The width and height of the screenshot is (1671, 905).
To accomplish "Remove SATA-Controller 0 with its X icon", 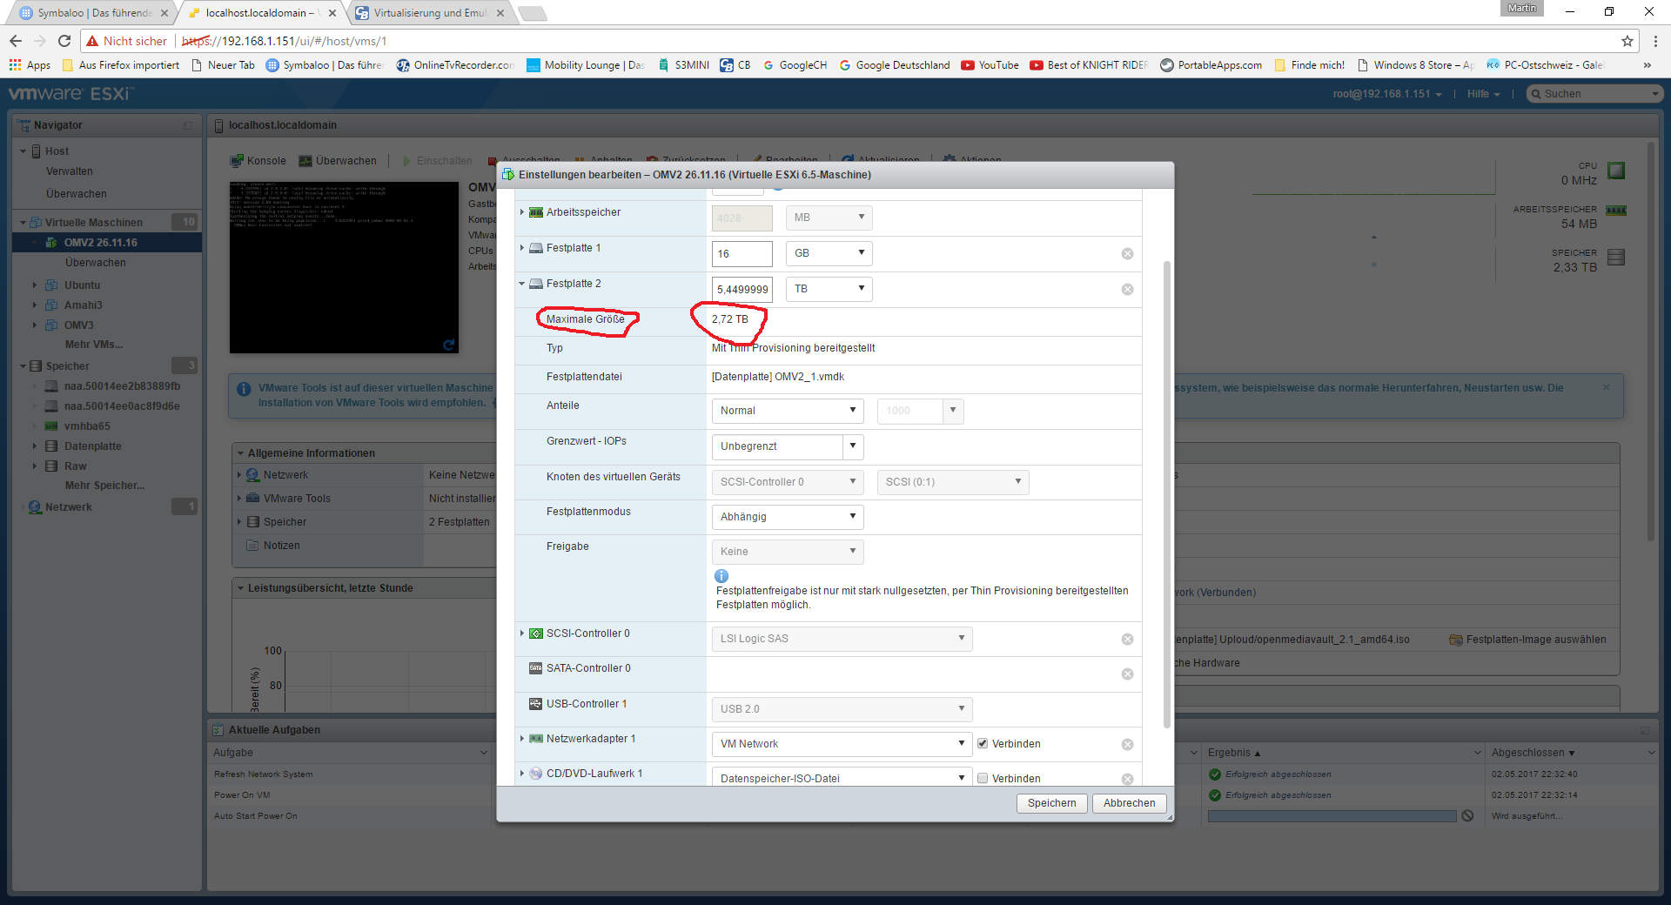I will [x=1127, y=674].
